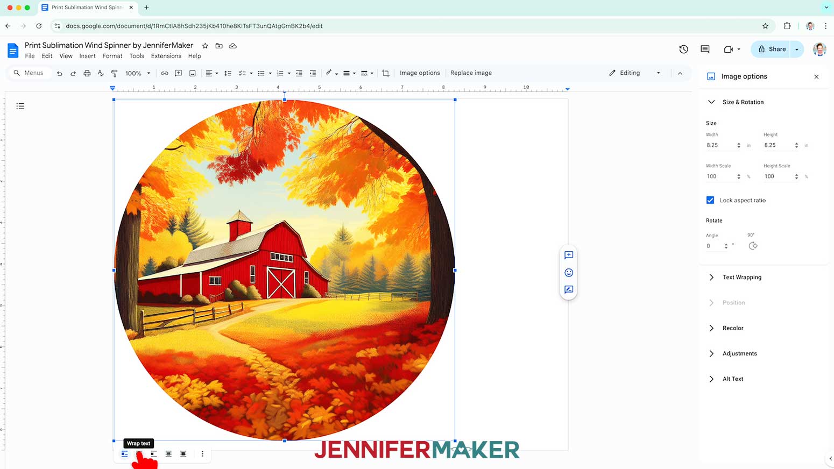Viewport: 834px width, 469px height.
Task: Decrease the paragraph indent
Action: [299, 73]
